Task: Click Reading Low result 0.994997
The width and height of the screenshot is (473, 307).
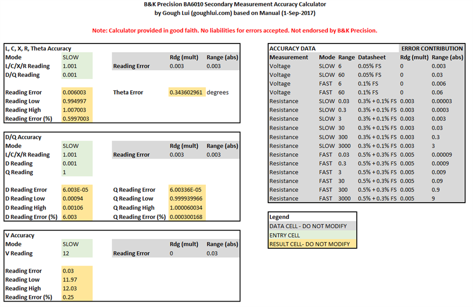Action: pyautogui.click(x=77, y=101)
